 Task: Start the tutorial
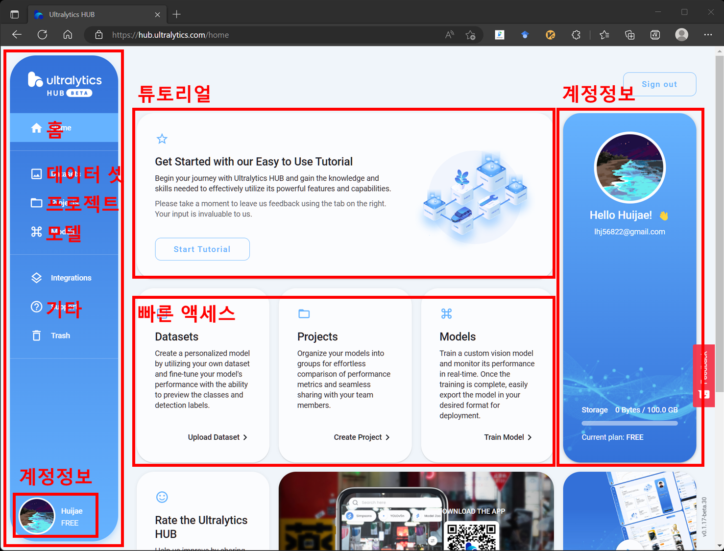tap(202, 249)
